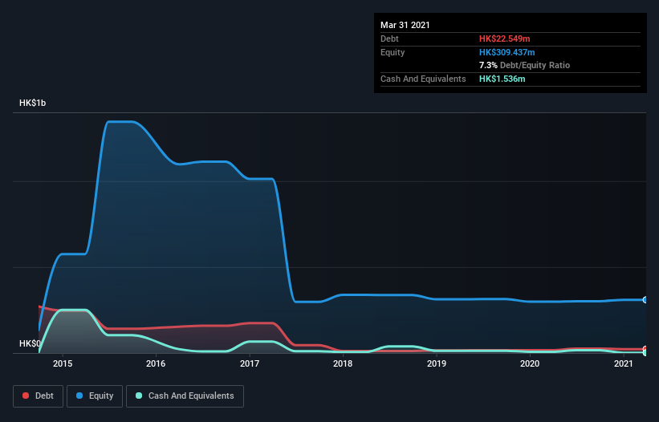Select the blue Equity endpoint marker

pyautogui.click(x=645, y=300)
